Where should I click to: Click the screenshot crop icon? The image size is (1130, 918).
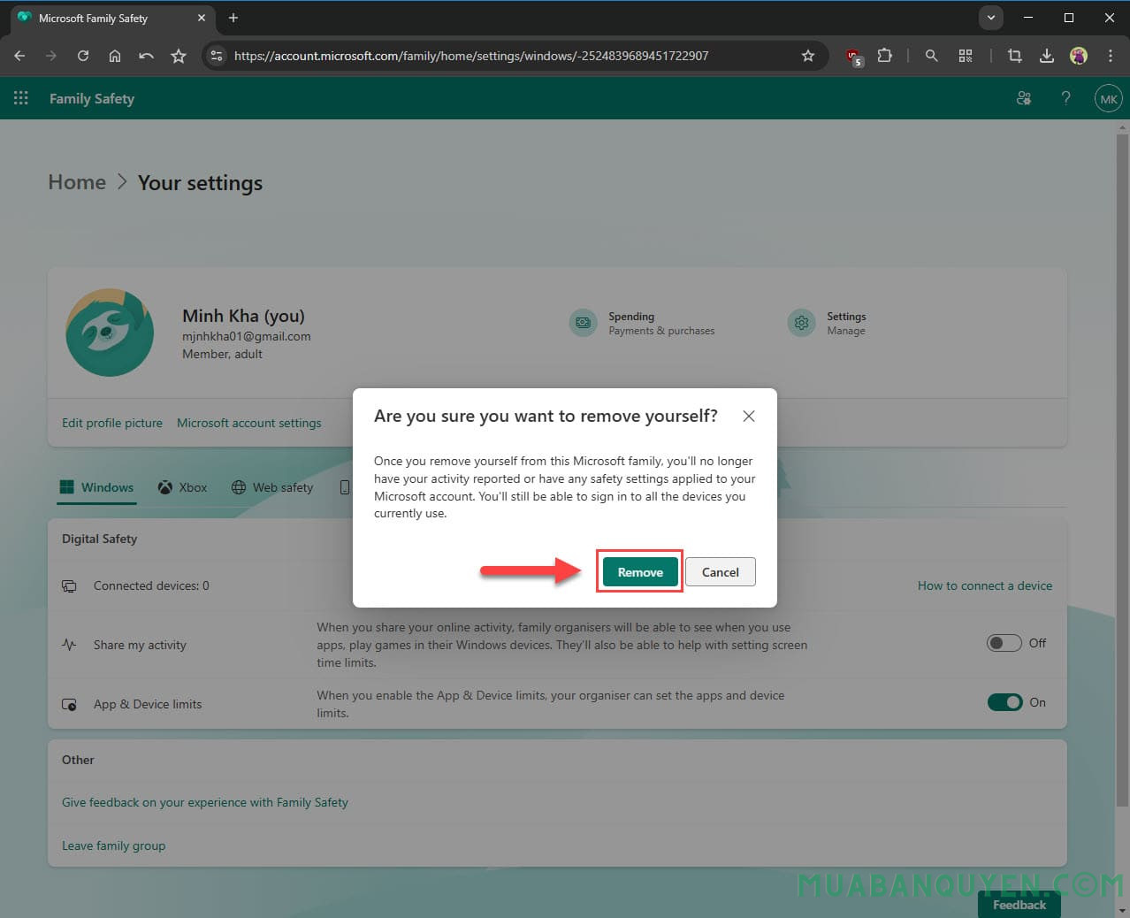click(x=1015, y=56)
